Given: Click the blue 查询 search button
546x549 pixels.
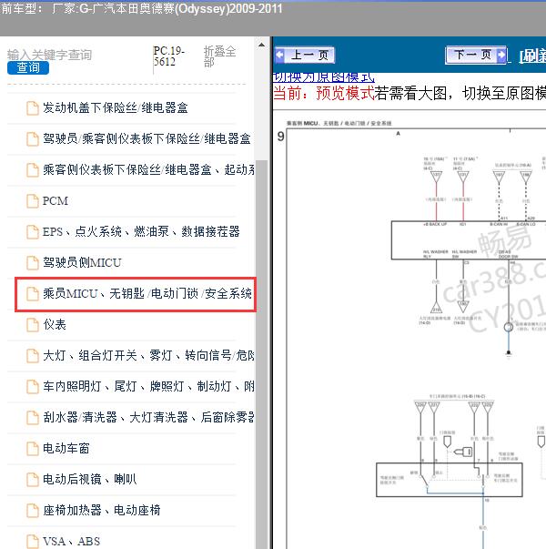Looking at the screenshot, I should pyautogui.click(x=28, y=67).
